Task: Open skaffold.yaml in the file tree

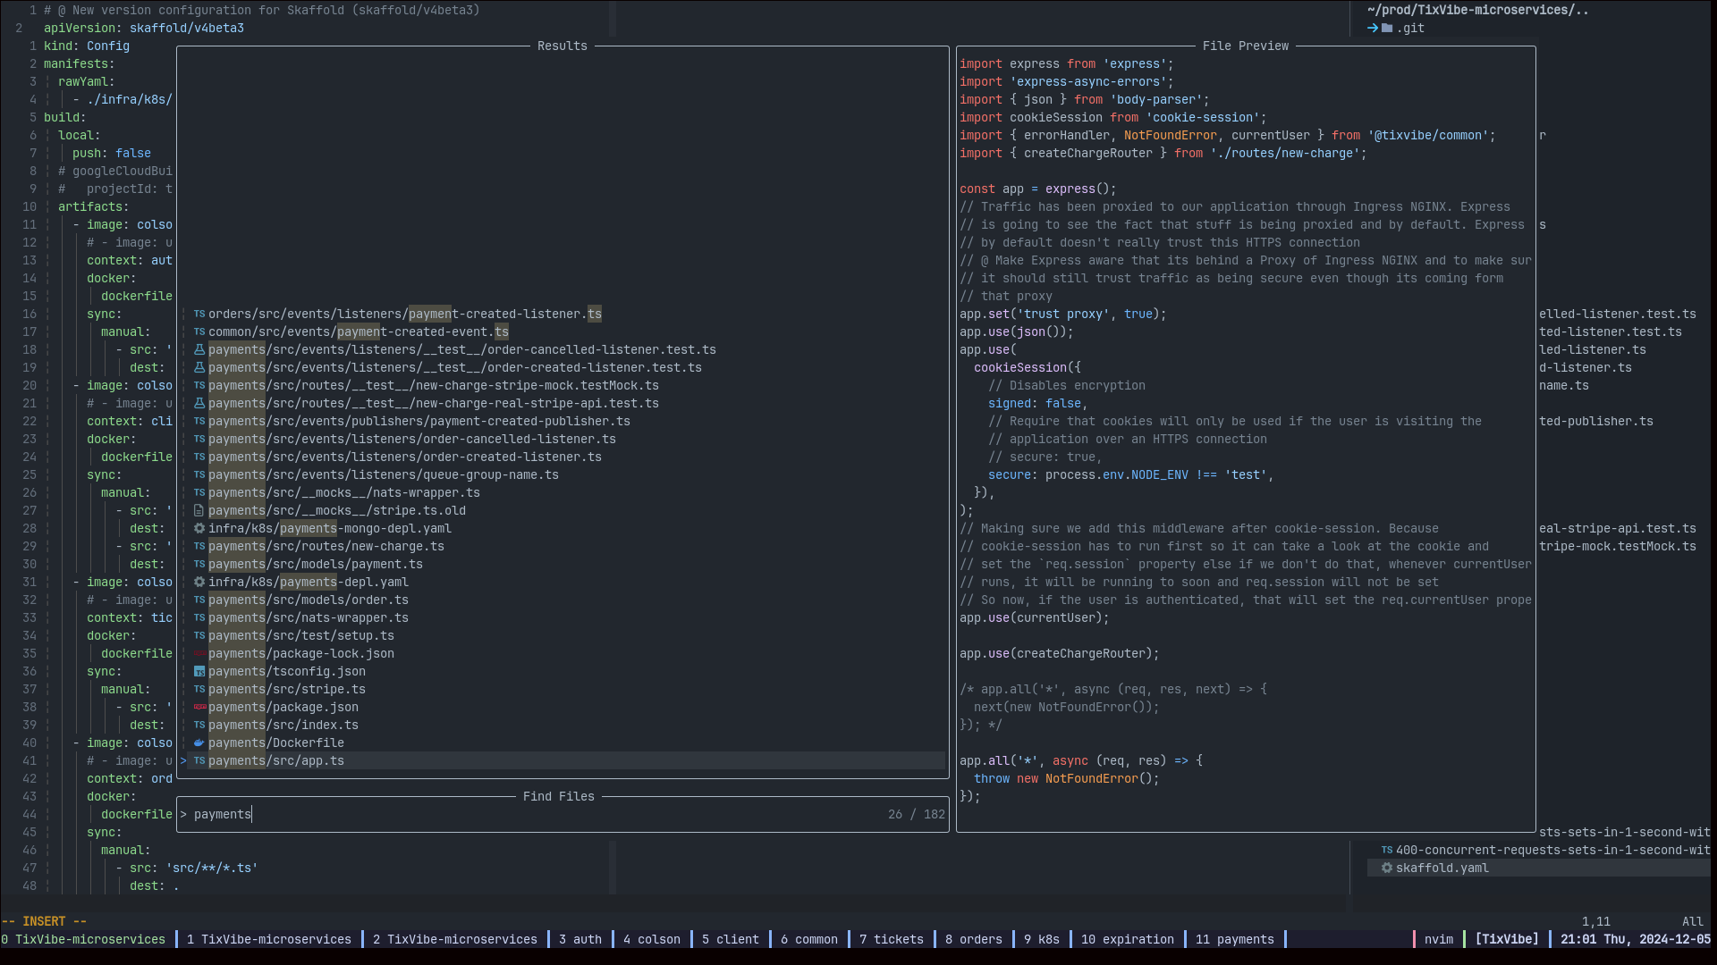Action: 1442,868
